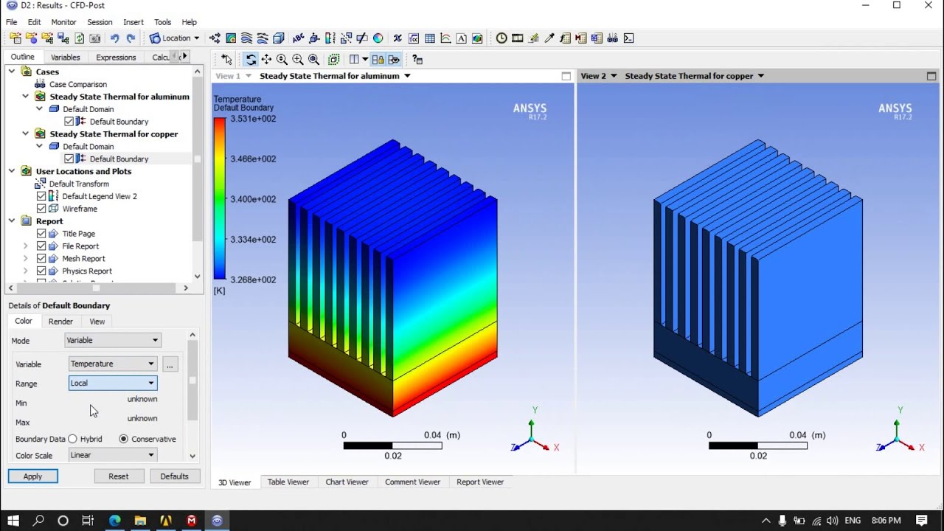
Task: Activate the Select pointer tool in viewer
Action: tap(226, 60)
